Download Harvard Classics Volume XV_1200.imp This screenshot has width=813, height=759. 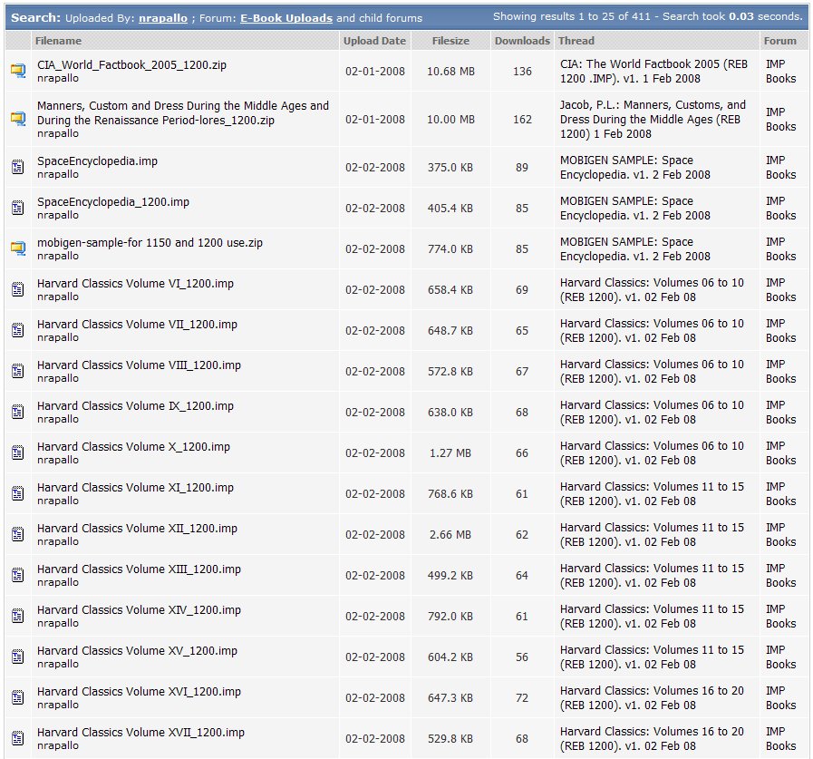(137, 651)
